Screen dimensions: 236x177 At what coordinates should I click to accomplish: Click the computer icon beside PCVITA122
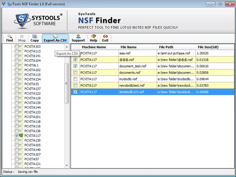click(21, 93)
